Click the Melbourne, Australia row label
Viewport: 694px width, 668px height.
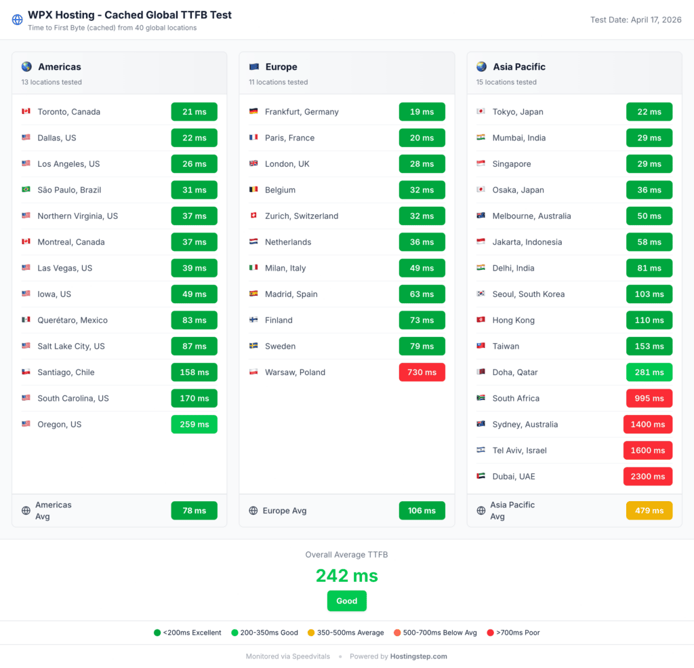[531, 216]
